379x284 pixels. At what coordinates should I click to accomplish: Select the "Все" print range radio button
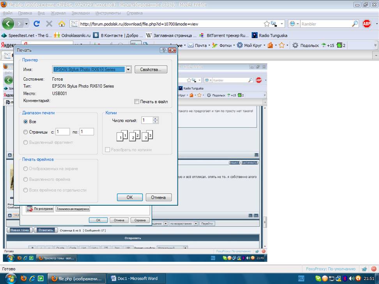coord(26,122)
